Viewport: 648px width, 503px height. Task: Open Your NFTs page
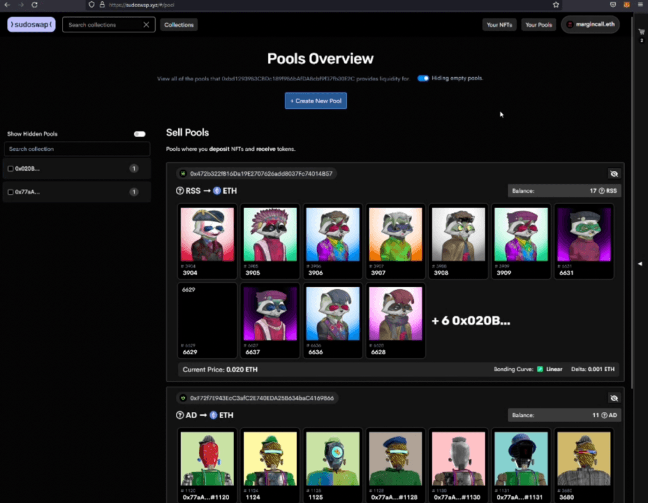(499, 25)
